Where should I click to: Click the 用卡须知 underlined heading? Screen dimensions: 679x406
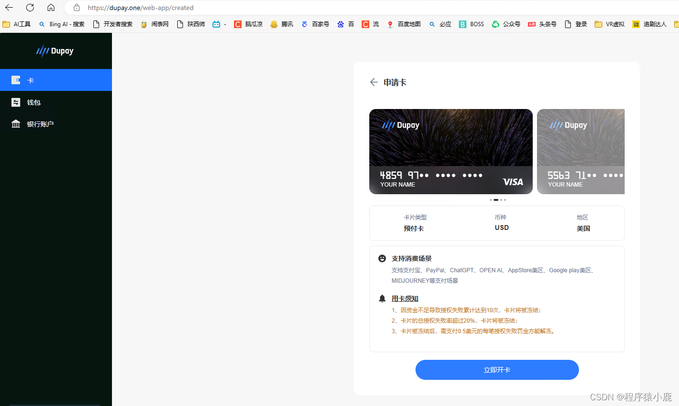tap(405, 298)
